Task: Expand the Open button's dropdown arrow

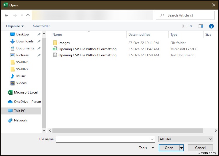Action: tap(181, 148)
